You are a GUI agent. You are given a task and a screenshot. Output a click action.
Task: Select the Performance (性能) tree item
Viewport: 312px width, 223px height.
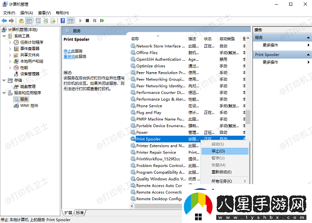(24, 67)
